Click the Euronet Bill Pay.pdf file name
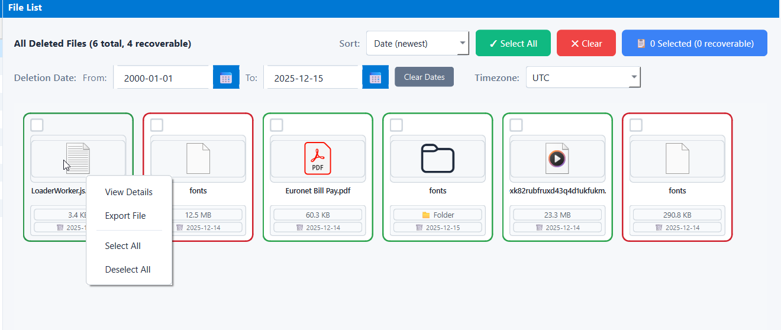 318,191
